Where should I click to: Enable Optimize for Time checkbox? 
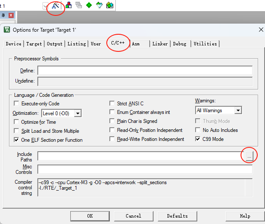pos(16,122)
